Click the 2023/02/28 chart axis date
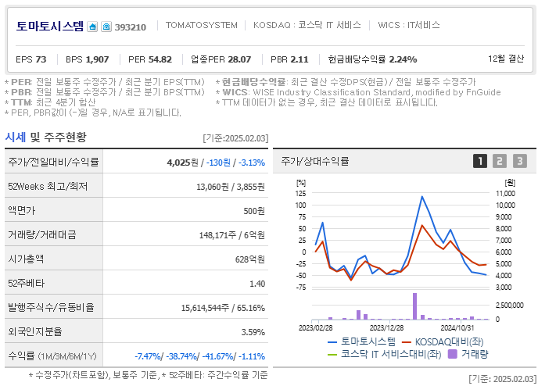 pyautogui.click(x=315, y=327)
